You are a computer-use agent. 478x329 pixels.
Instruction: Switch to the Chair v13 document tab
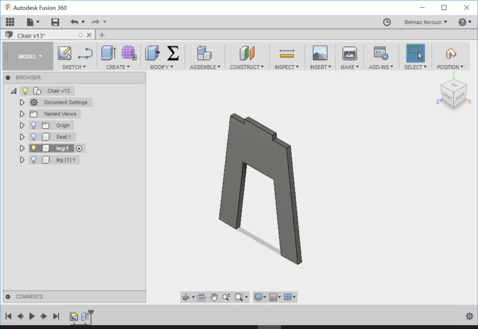pyautogui.click(x=31, y=36)
